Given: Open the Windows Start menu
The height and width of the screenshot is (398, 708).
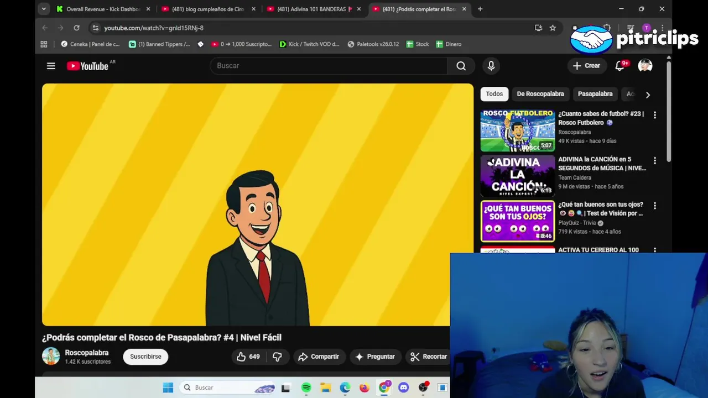Looking at the screenshot, I should pos(168,387).
